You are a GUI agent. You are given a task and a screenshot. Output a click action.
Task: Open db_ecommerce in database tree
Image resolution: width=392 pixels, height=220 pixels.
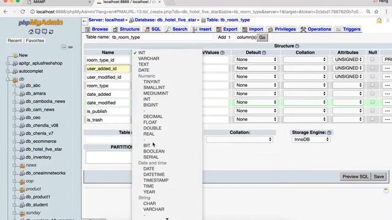(41, 141)
